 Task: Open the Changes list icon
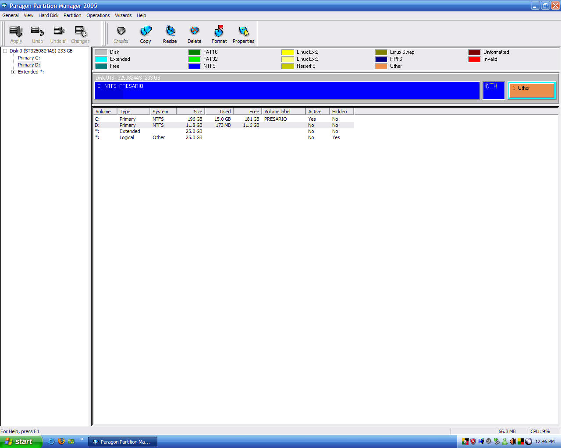[x=80, y=31]
